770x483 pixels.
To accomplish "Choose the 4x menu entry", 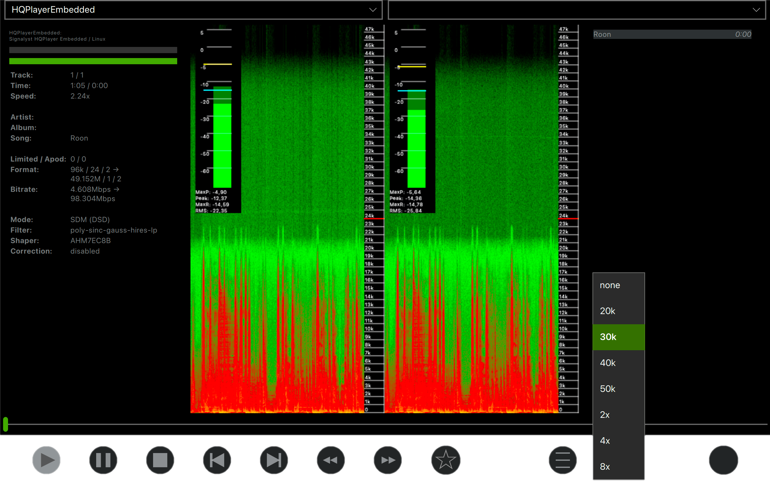I will tap(619, 441).
